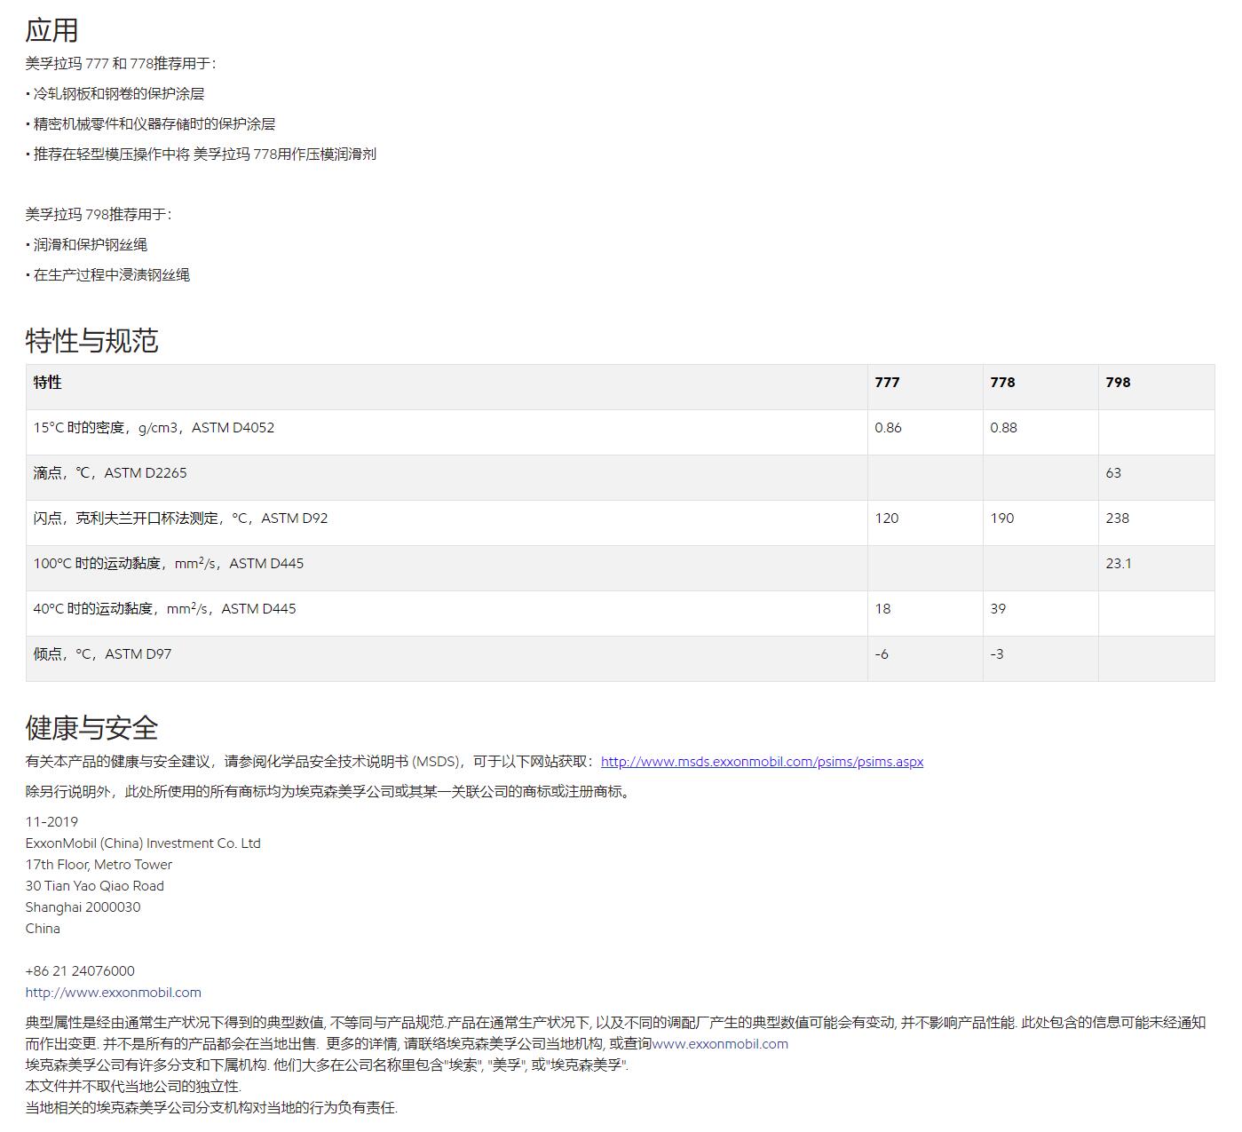
Task: Click the line 本文件并不取代当地公司的独立性
Action: pos(133,1086)
